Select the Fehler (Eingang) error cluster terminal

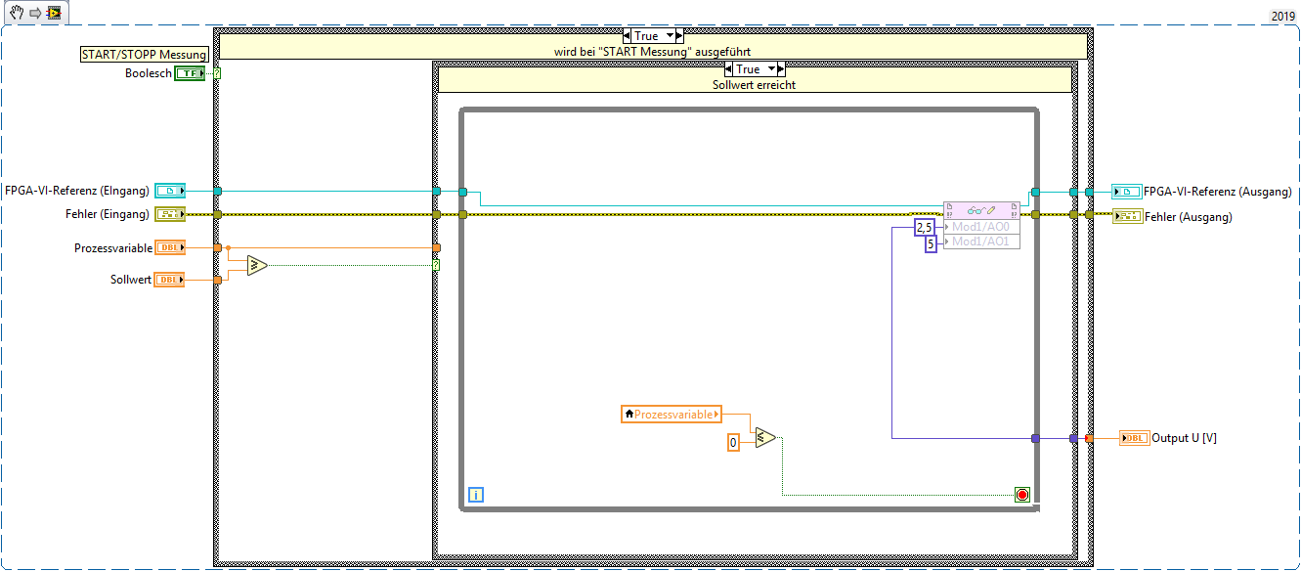click(x=169, y=214)
